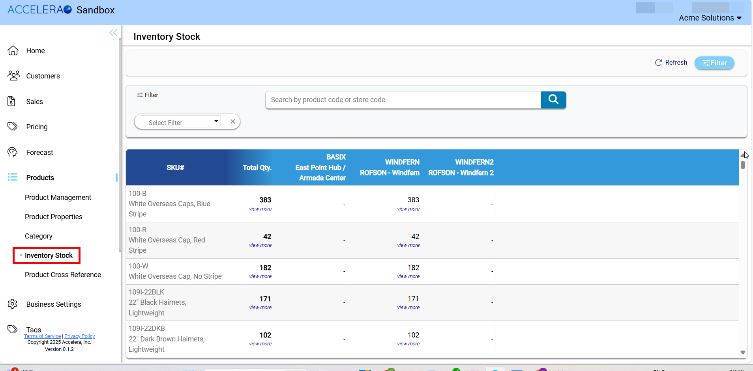
Task: Click the Home house icon in sidebar
Action: (x=13, y=50)
